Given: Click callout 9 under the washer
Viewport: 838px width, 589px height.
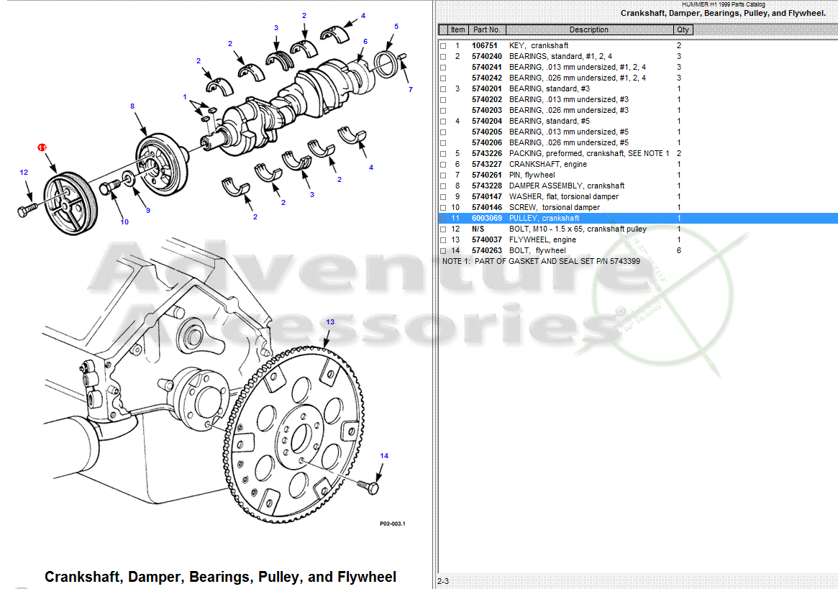Looking at the screenshot, I should (x=148, y=210).
